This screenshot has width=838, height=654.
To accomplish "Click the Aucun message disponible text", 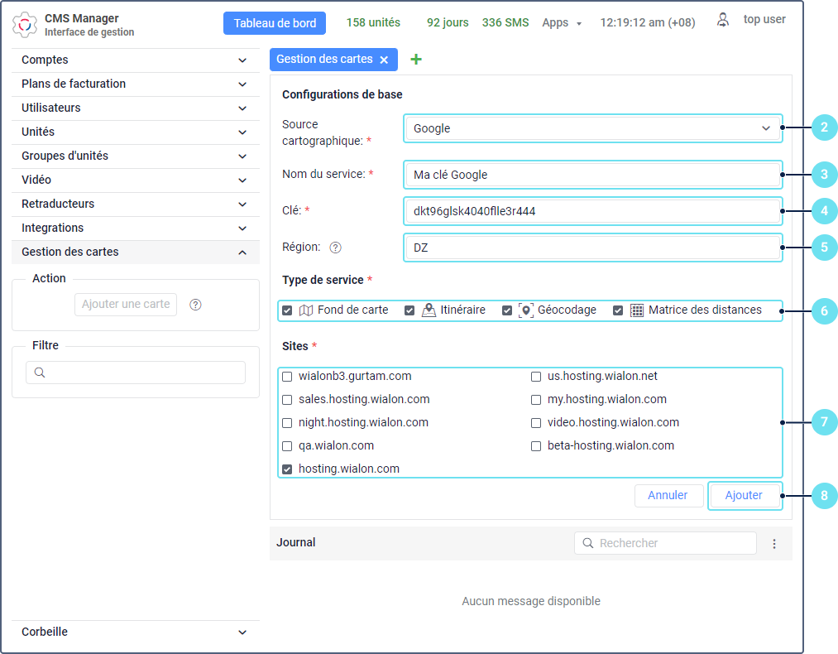I will (x=531, y=602).
